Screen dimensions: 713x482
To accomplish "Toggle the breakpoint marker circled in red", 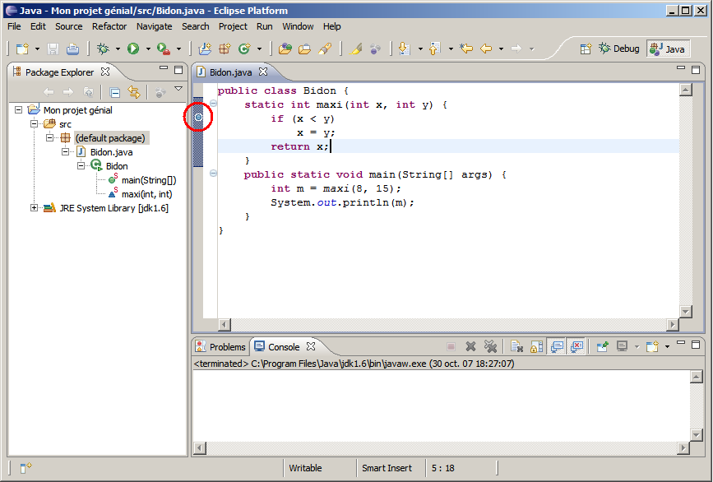I will (198, 118).
